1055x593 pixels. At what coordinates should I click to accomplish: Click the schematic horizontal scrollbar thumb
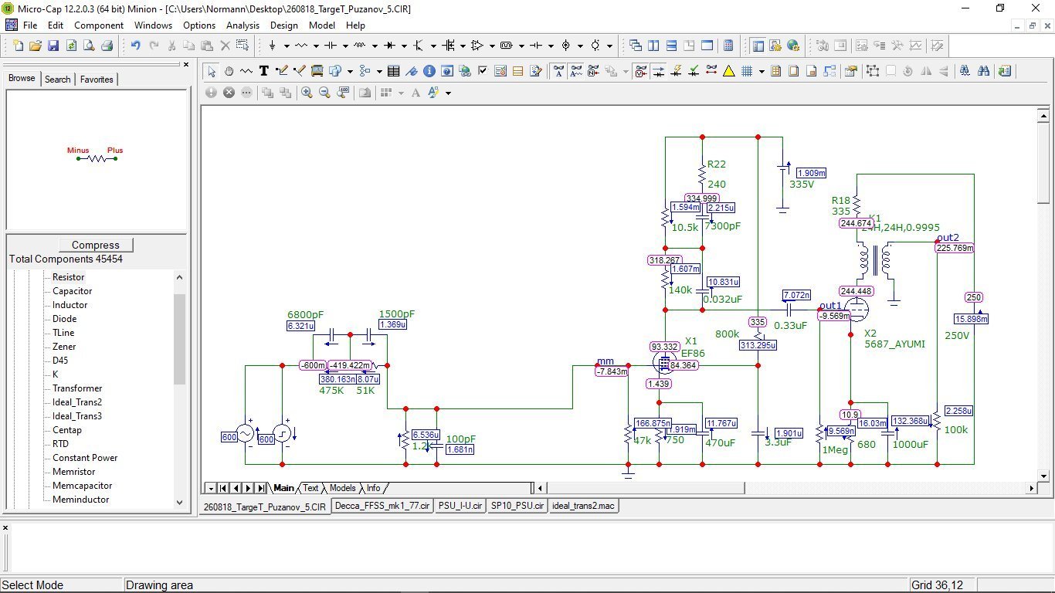[x=645, y=488]
